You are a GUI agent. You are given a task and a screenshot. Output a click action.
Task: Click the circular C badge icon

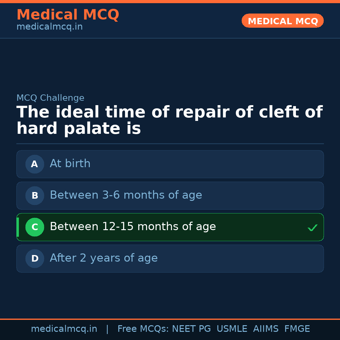(35, 227)
